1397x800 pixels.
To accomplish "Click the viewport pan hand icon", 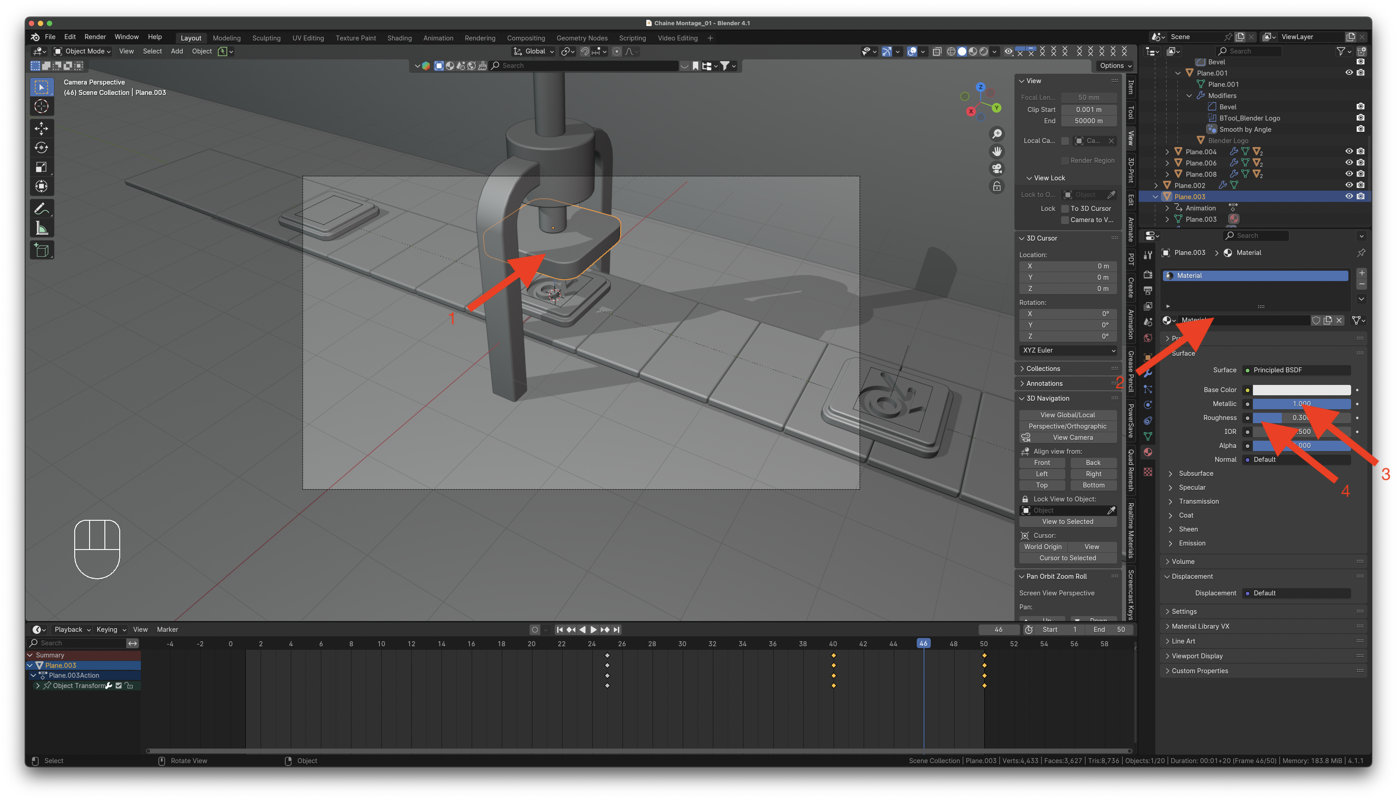I will [996, 151].
